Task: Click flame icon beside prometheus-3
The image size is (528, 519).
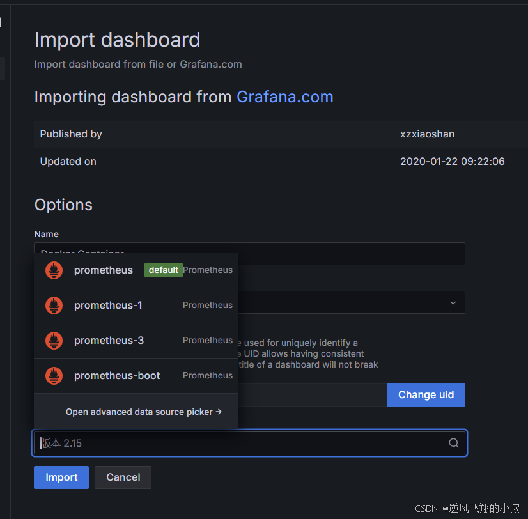Action: coord(54,341)
